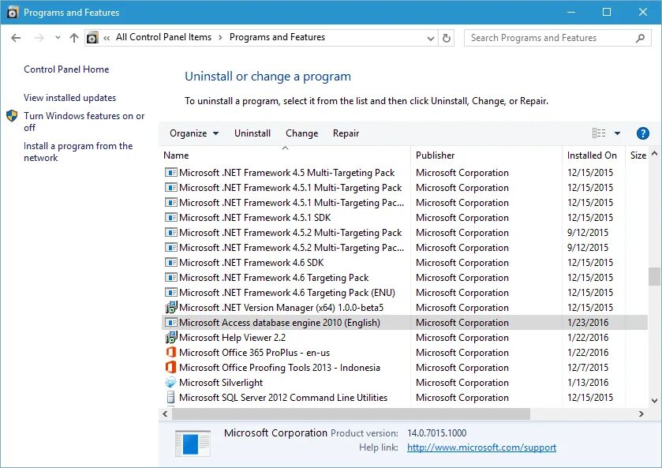Viewport: 662px width, 468px height.
Task: Click install date 1/23/2016 of Access engine
Action: [588, 323]
